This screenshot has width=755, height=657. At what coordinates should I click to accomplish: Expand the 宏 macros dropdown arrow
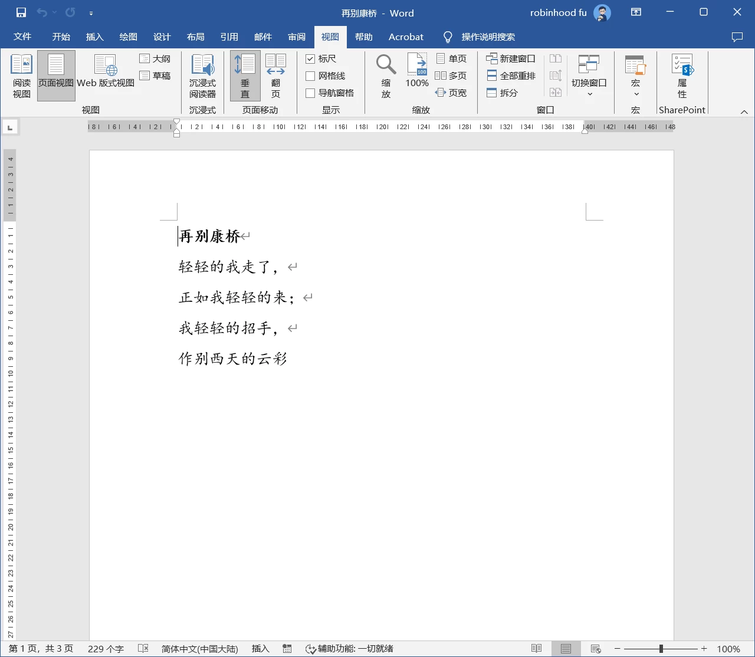pos(636,94)
